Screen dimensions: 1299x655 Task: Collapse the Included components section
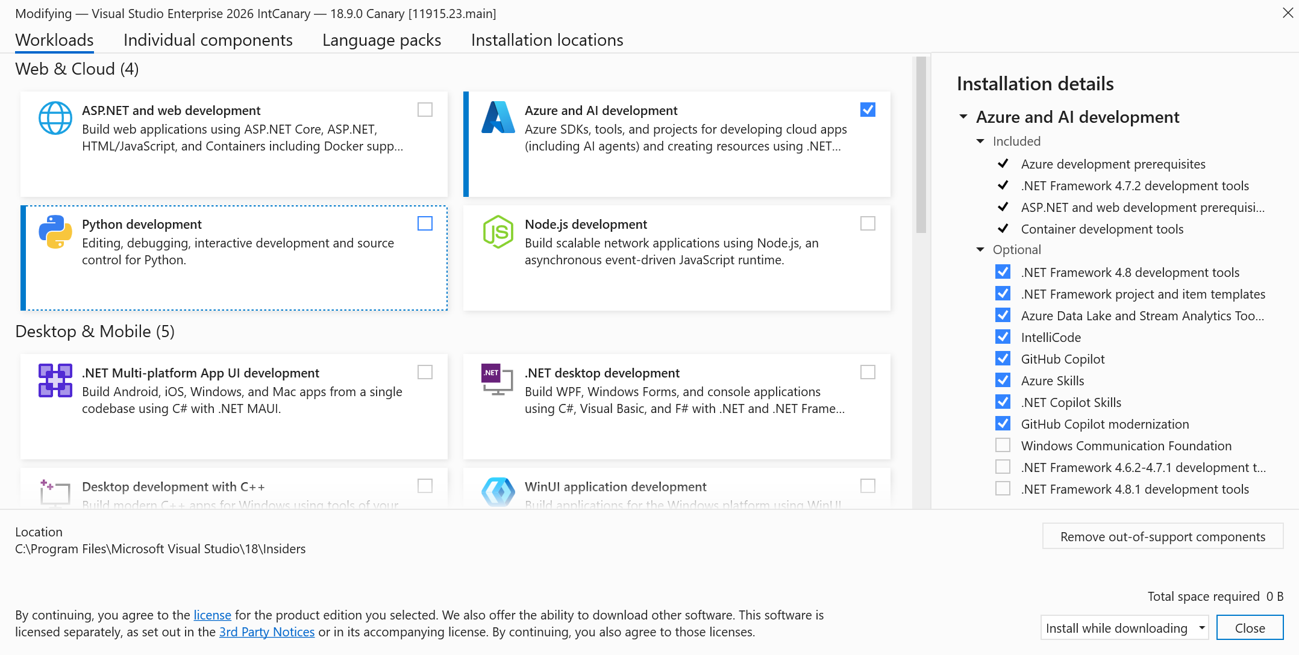click(x=980, y=141)
